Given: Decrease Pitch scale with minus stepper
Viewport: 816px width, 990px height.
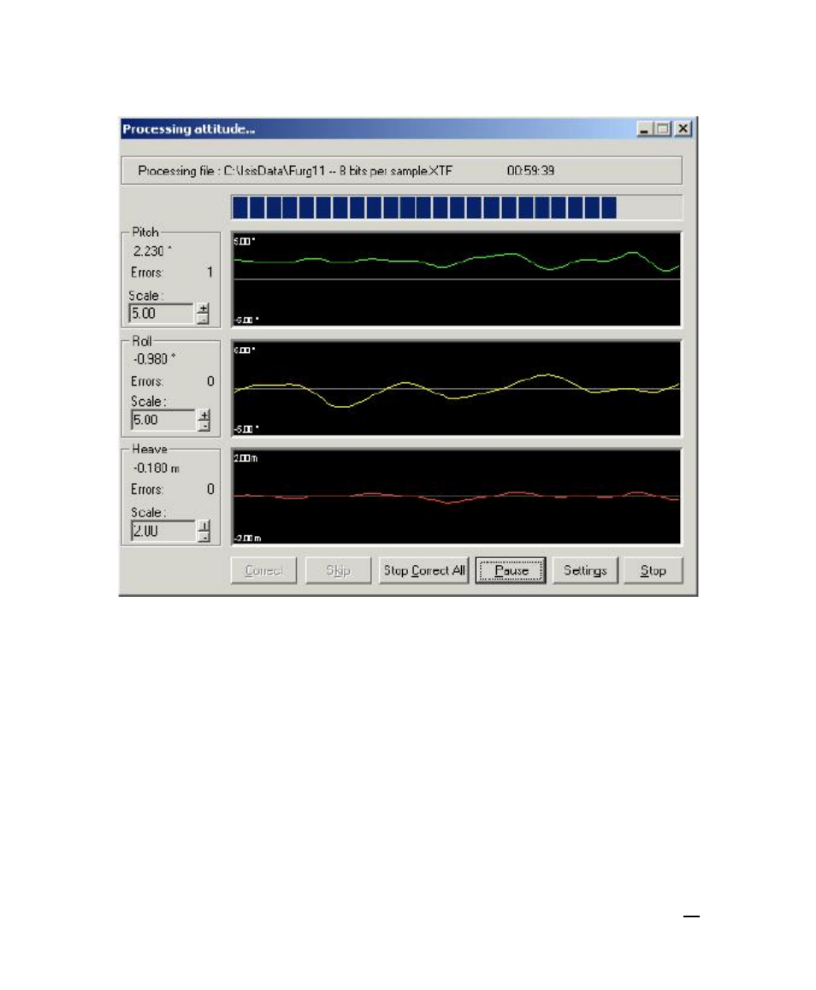Looking at the screenshot, I should tap(204, 319).
